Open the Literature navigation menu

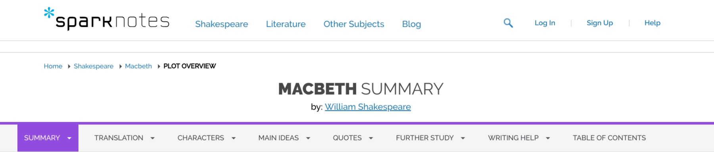286,24
